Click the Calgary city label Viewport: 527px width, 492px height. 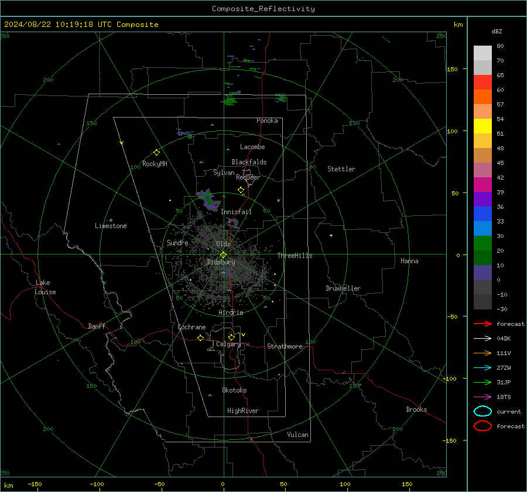(228, 344)
